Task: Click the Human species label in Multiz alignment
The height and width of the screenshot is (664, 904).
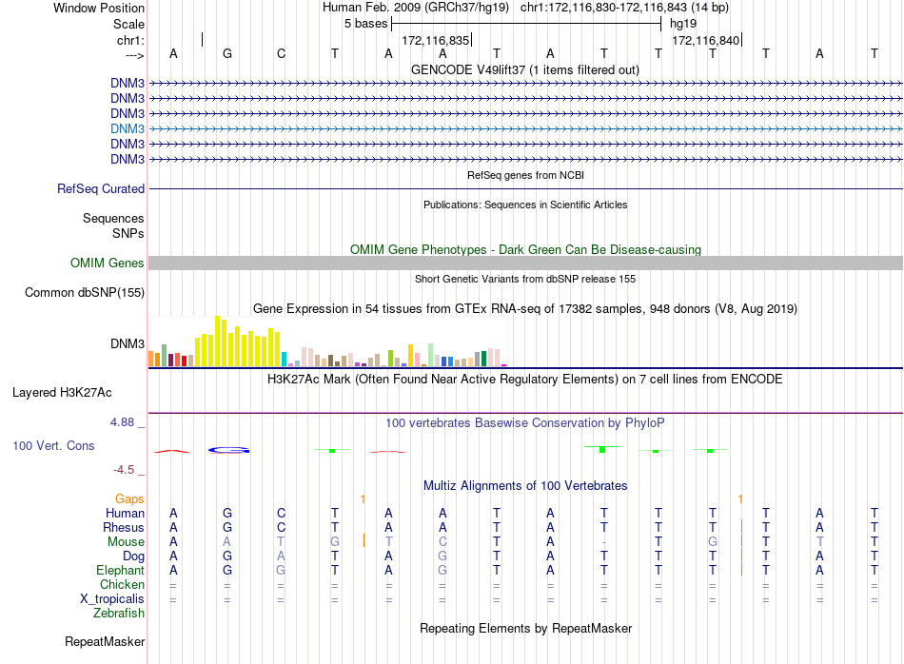Action: coord(125,513)
